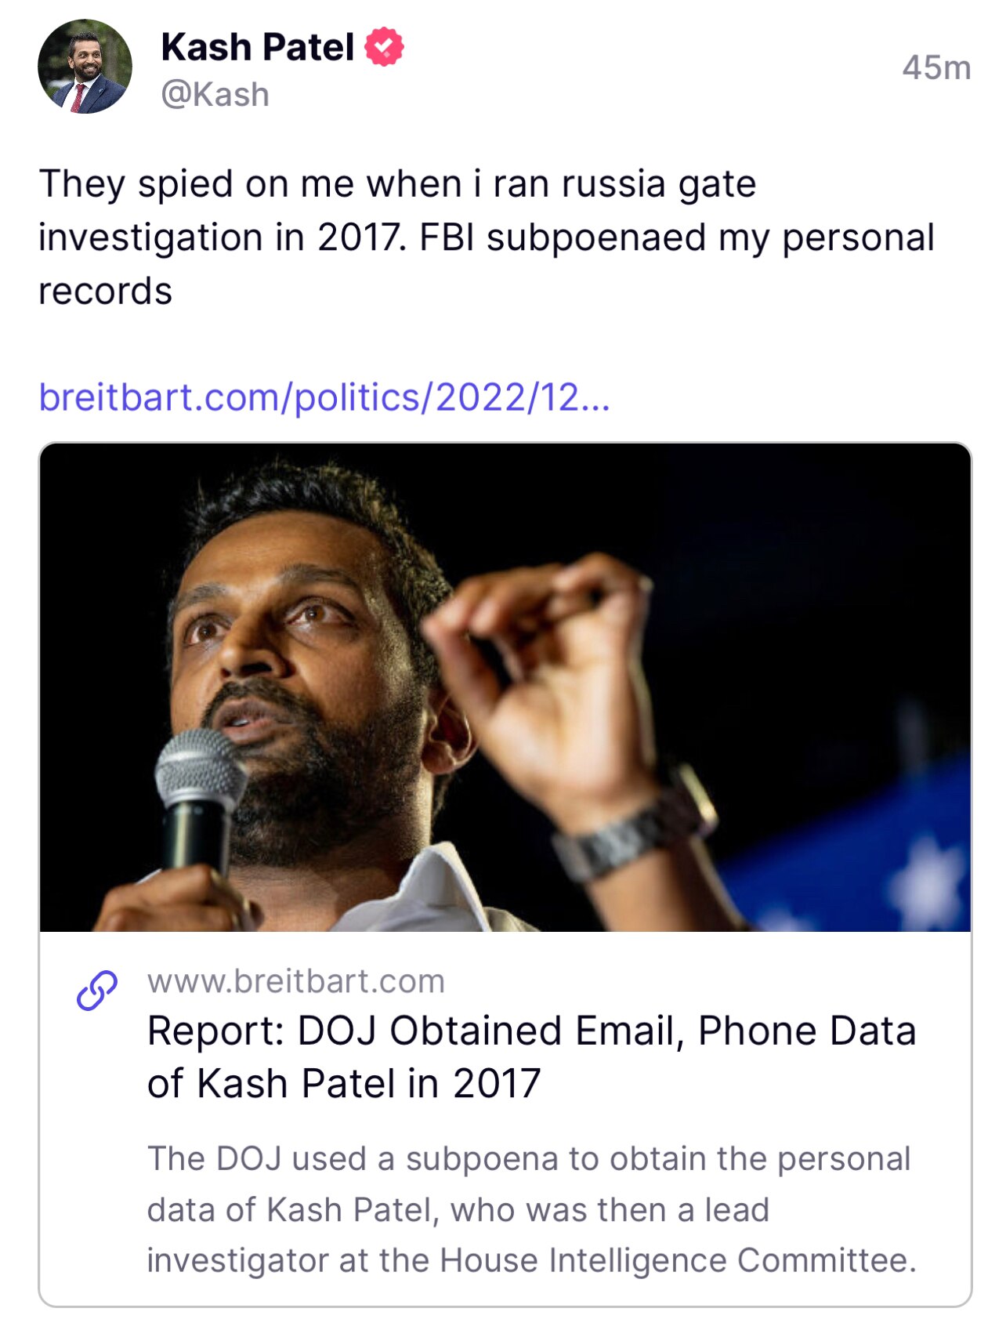Screen dimensions: 1006x1319
Task: Open the breitbart.com/politics/2022/12 shortened URL
Action: [327, 400]
